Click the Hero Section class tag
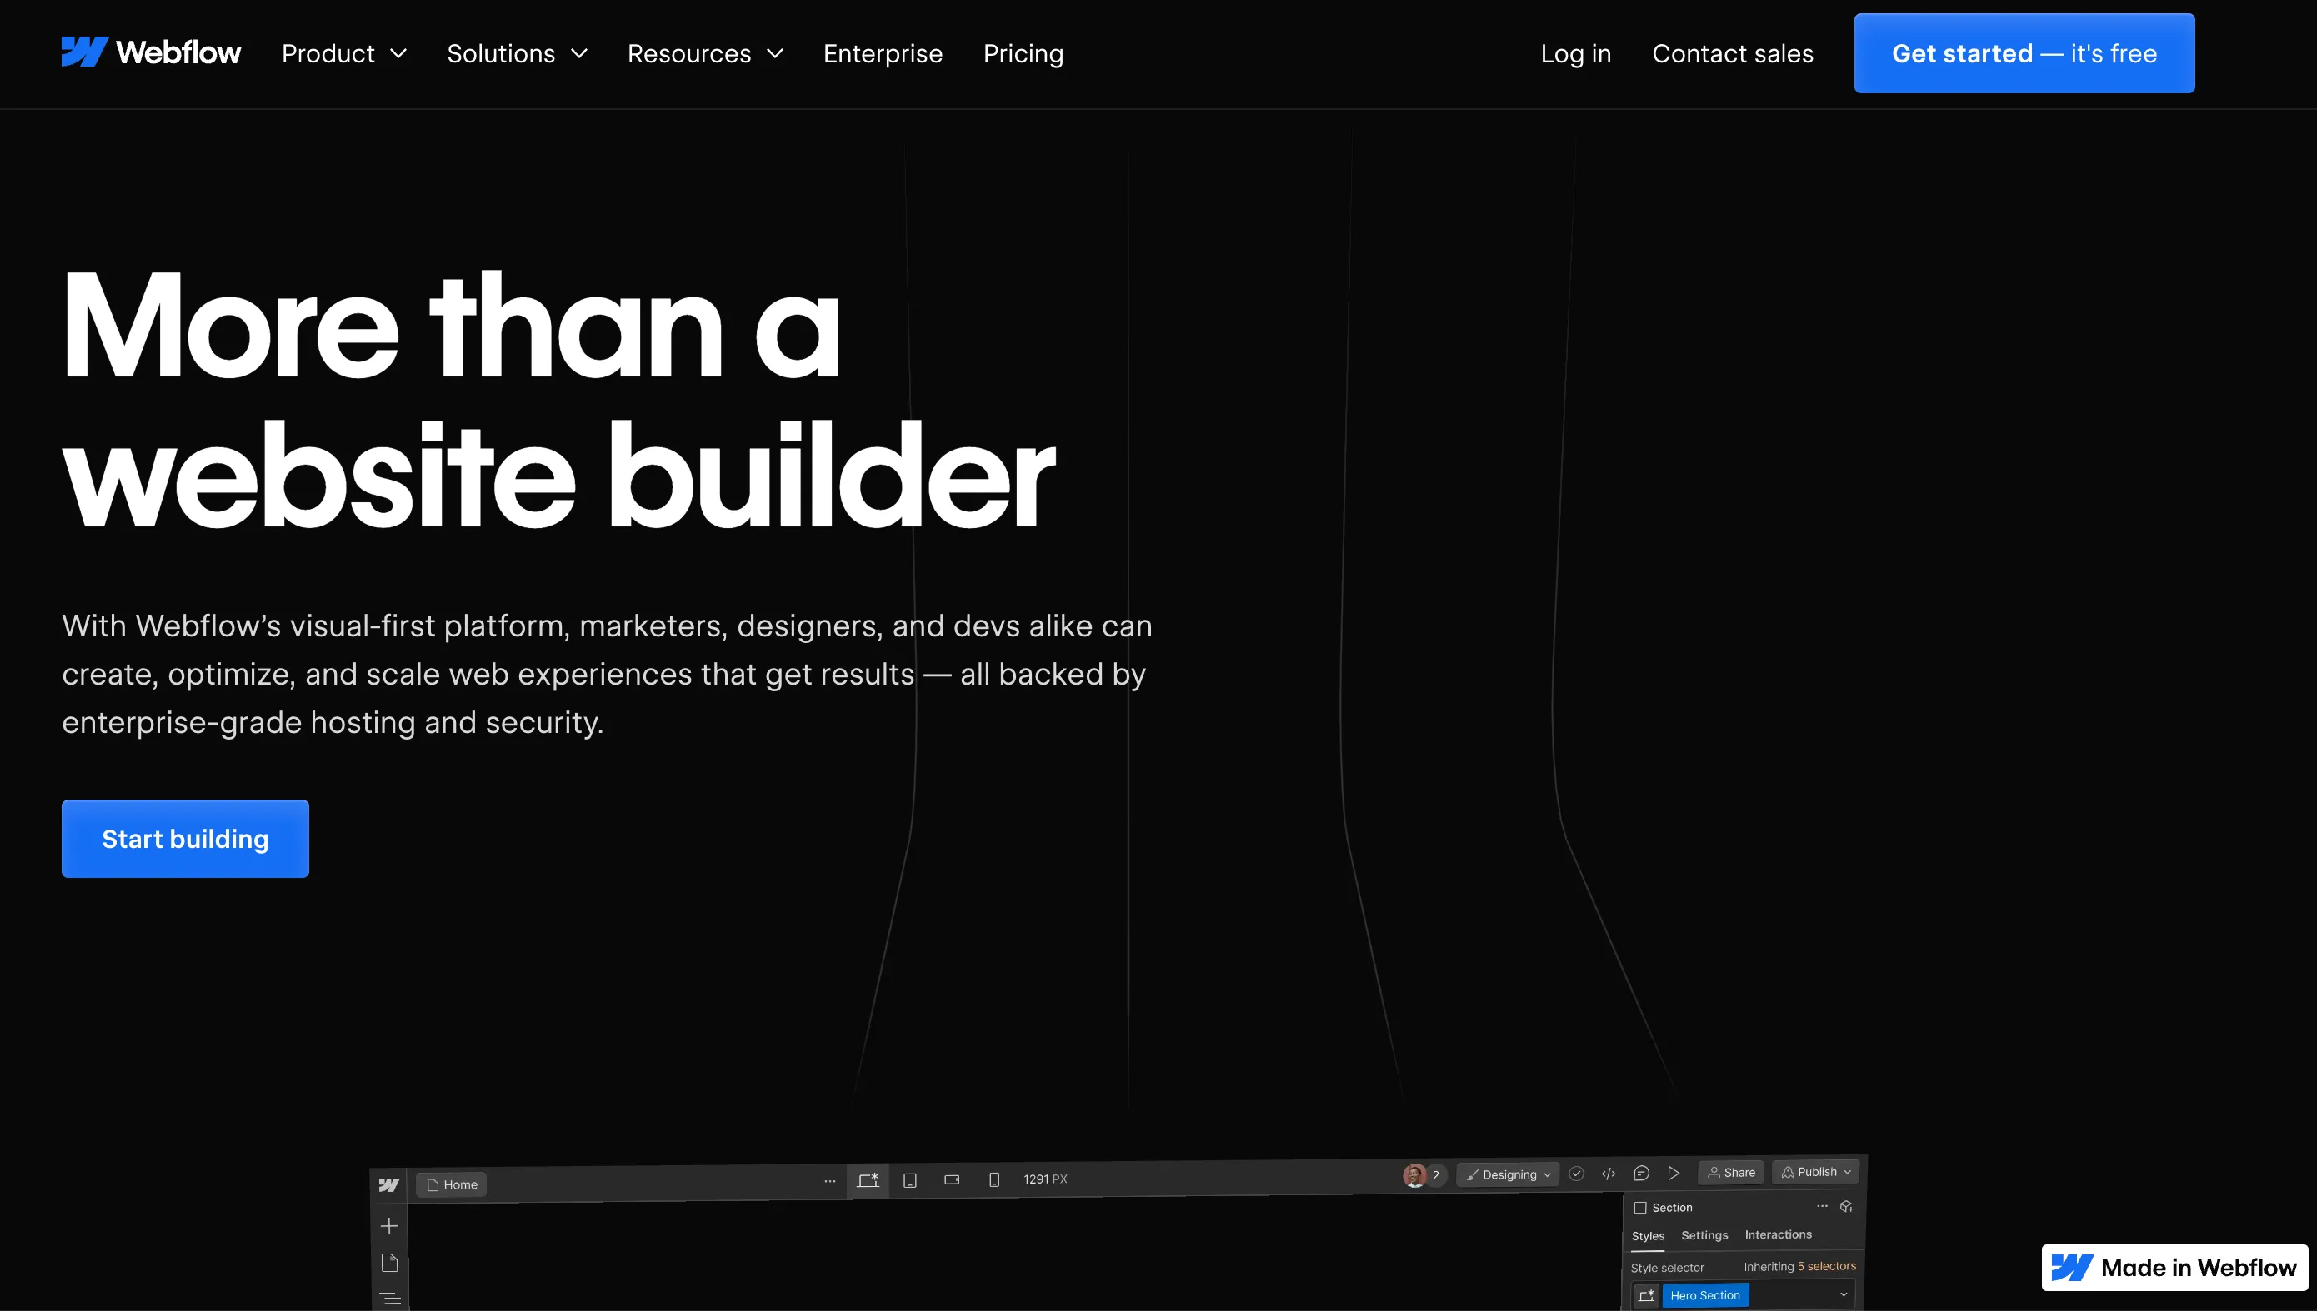The height and width of the screenshot is (1311, 2317). click(1705, 1296)
